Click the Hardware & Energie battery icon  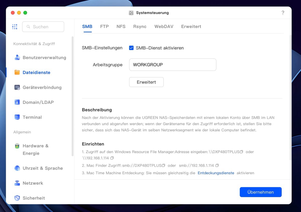17,146
